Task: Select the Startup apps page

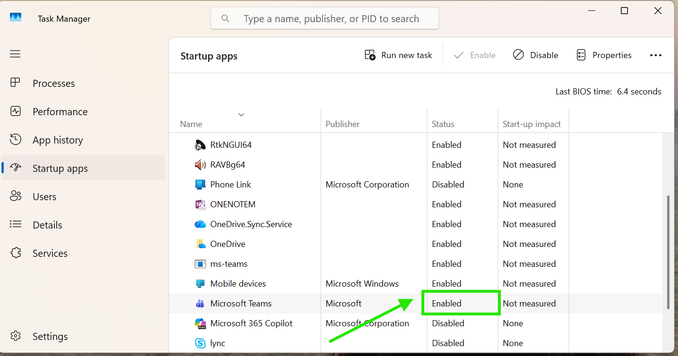Action: (84, 168)
